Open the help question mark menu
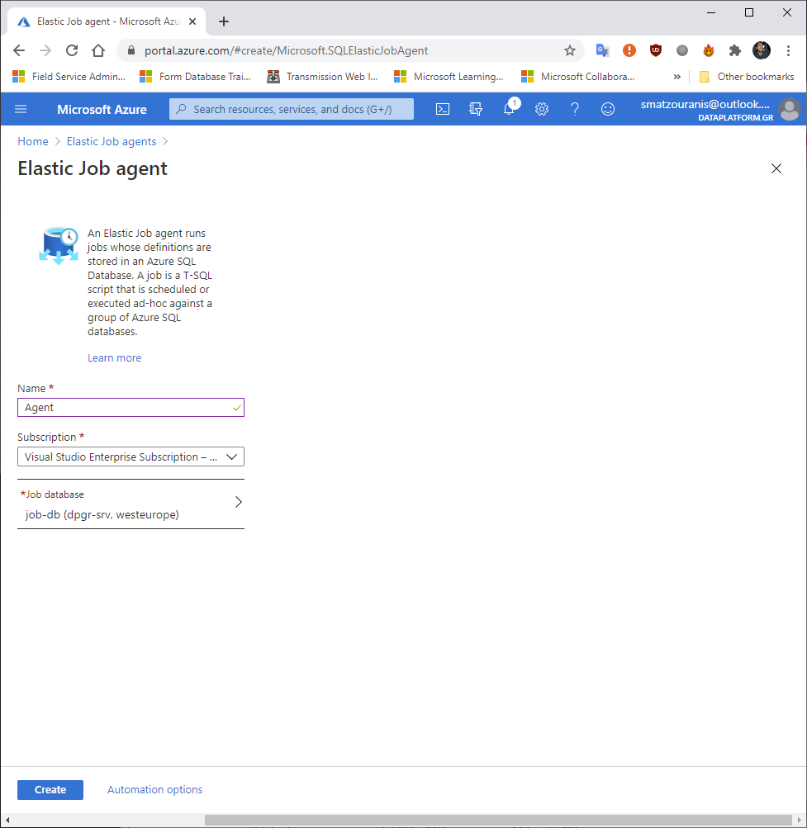This screenshot has width=807, height=828. pos(575,109)
